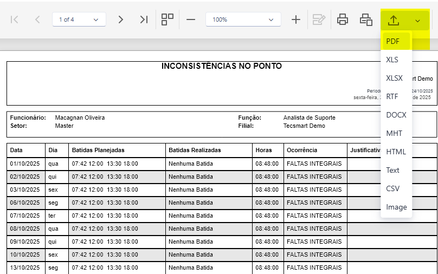Export the report as PDF
Viewport: 438px width, 274px height.
click(x=396, y=41)
